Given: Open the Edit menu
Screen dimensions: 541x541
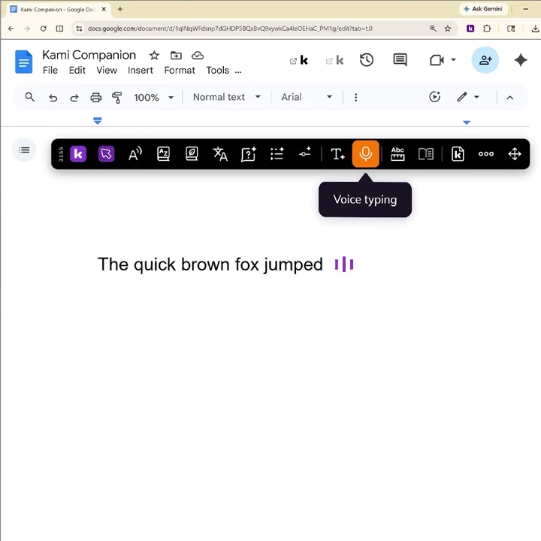Looking at the screenshot, I should 77,70.
